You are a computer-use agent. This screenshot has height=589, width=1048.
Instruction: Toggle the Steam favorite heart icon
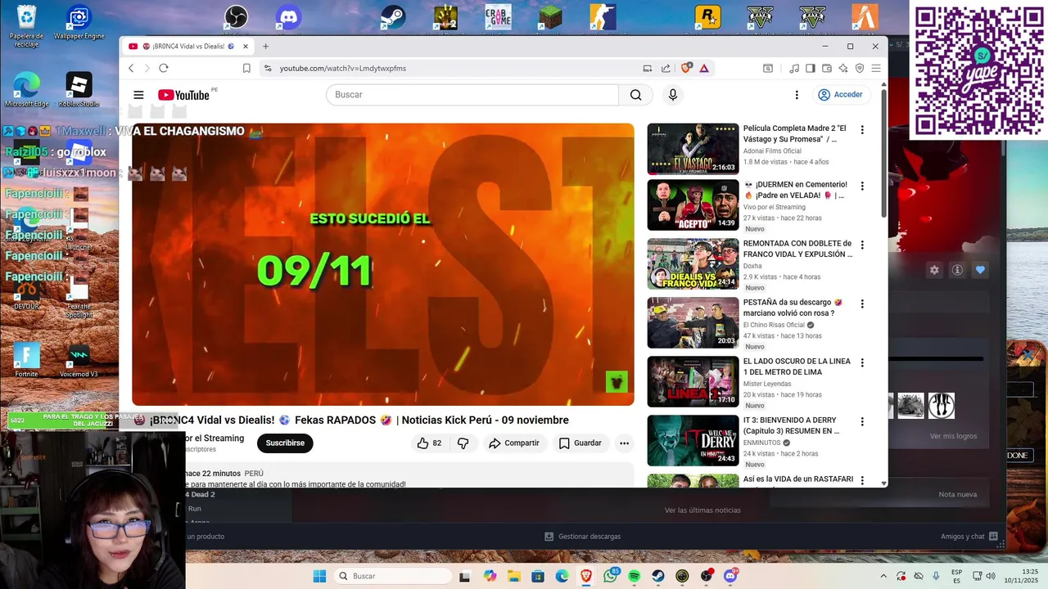click(980, 270)
